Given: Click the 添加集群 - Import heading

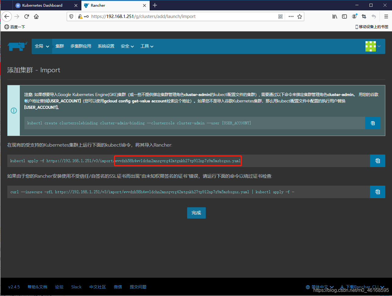Looking at the screenshot, I should pyautogui.click(x=34, y=70).
